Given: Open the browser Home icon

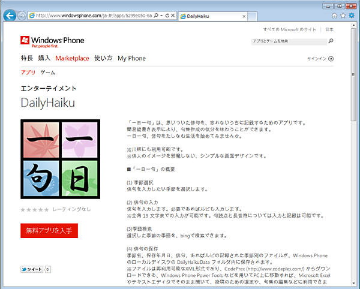Looking at the screenshot, I should pos(334,16).
